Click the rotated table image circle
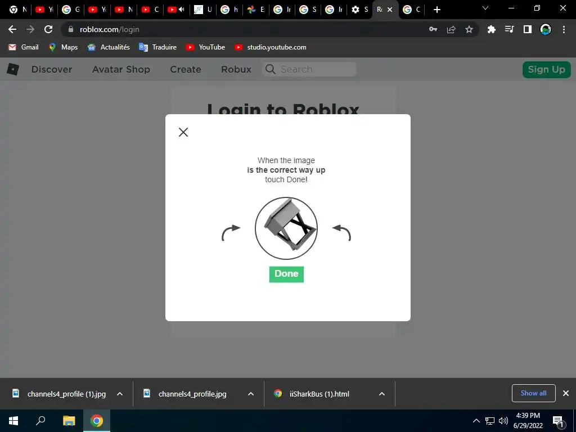576x432 pixels. 286,228
